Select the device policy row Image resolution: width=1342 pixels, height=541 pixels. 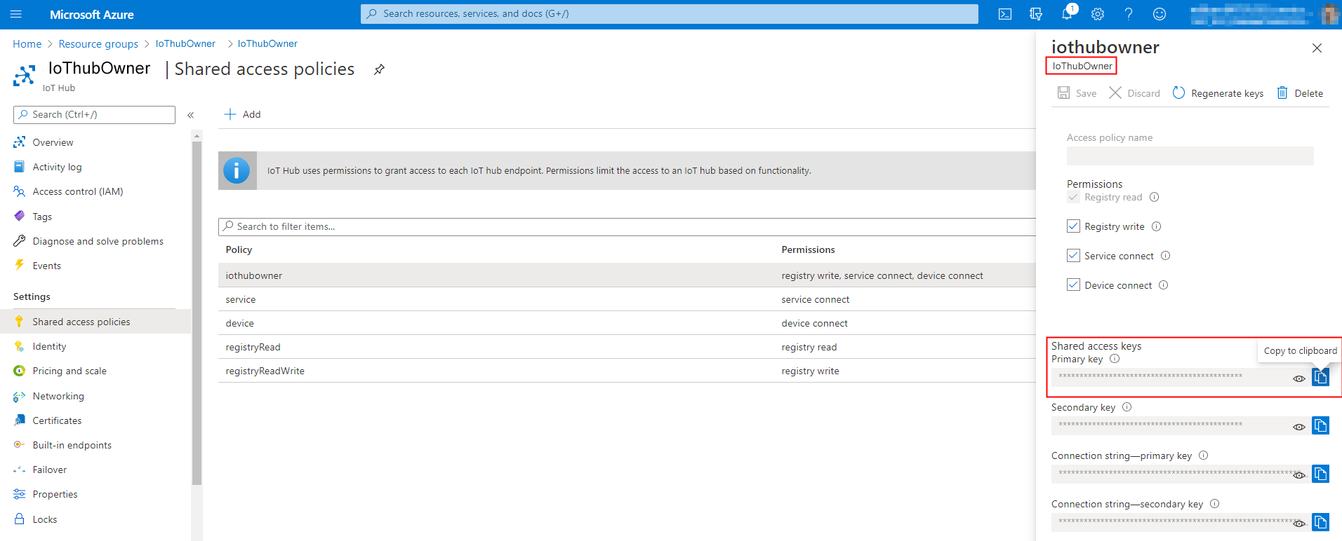(x=627, y=323)
